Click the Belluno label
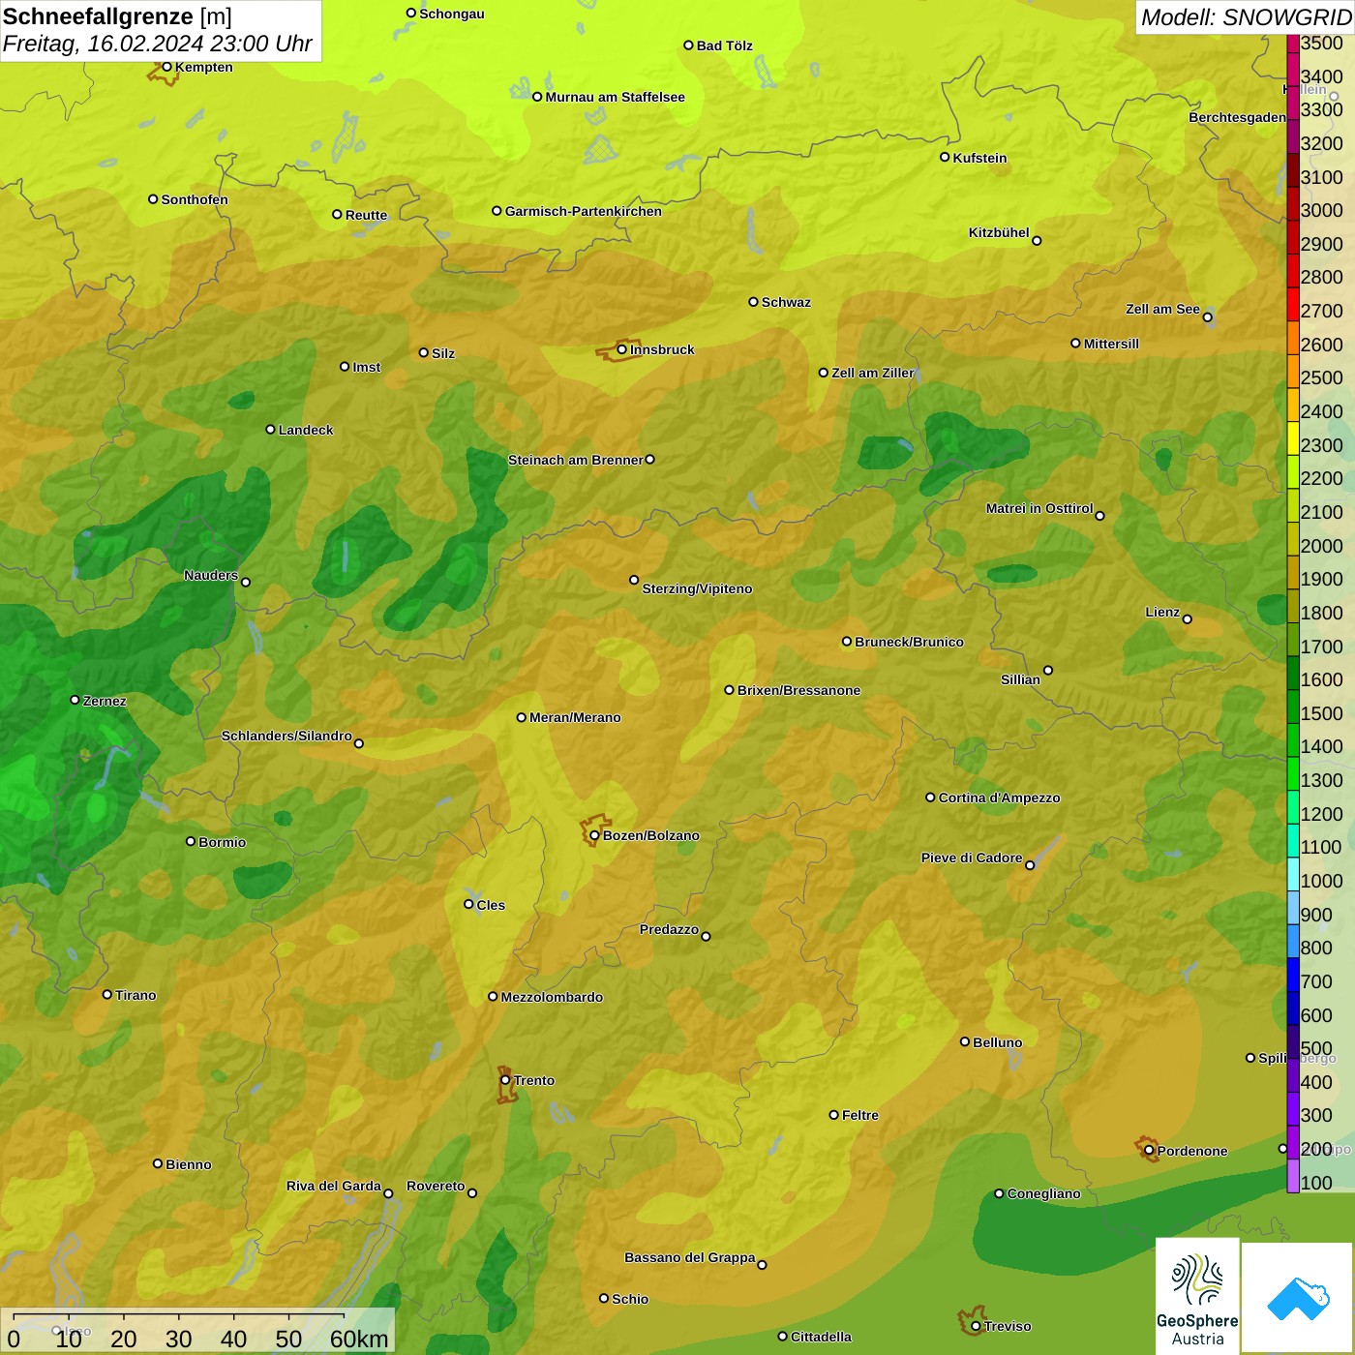The width and height of the screenshot is (1355, 1355). point(997,1042)
